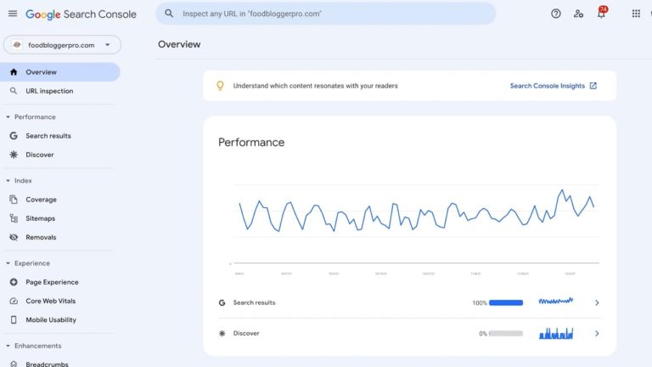
Task: Click the Breadcrumbs layers icon
Action: [x=14, y=364]
